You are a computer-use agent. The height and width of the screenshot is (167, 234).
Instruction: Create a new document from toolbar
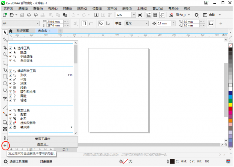point(5,15)
